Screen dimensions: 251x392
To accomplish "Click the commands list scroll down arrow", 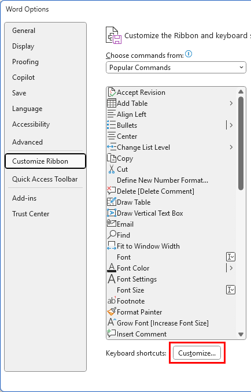I will point(241,334).
